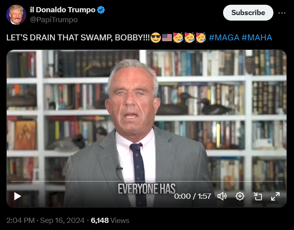Click the 6,148 Views count
The height and width of the screenshot is (230, 294).
[x=110, y=220]
